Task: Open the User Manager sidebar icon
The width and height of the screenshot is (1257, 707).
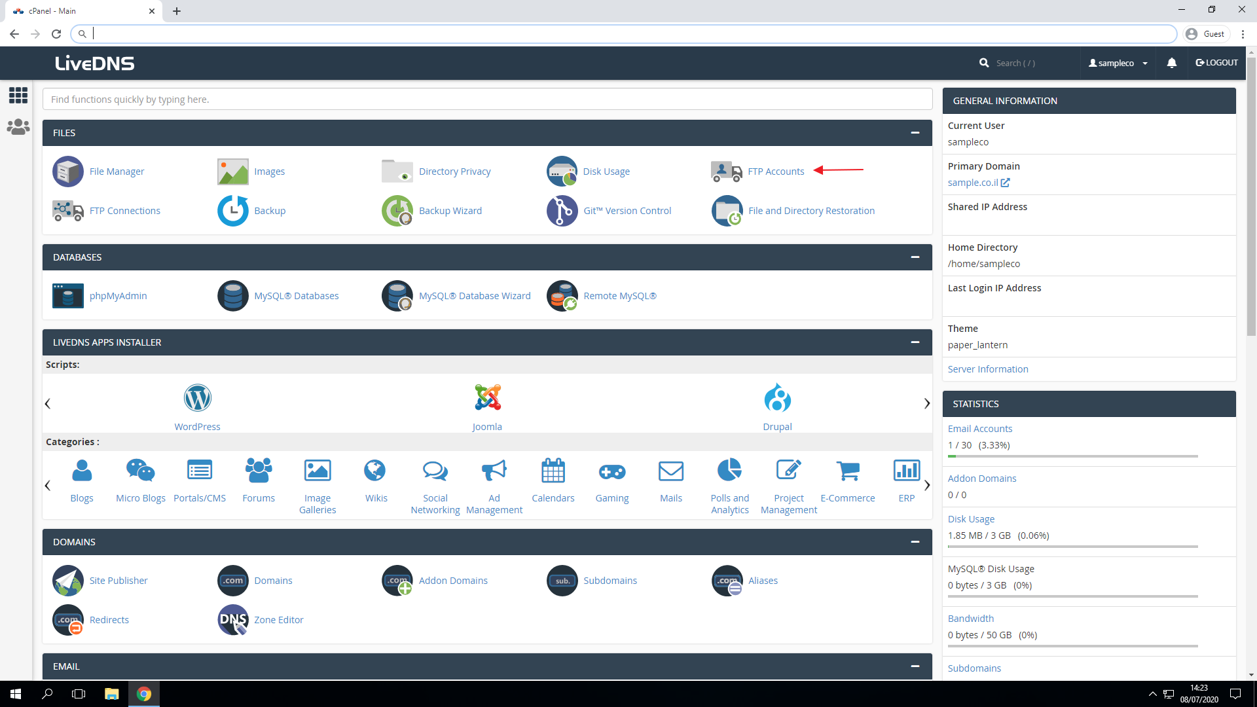Action: tap(18, 127)
